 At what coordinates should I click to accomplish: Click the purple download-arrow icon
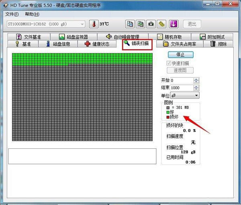(174, 24)
